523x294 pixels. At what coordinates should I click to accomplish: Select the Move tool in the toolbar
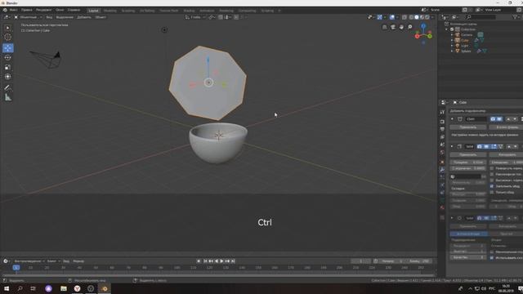[8, 48]
